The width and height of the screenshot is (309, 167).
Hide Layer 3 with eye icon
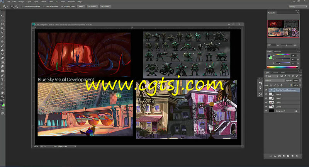coord(266,98)
